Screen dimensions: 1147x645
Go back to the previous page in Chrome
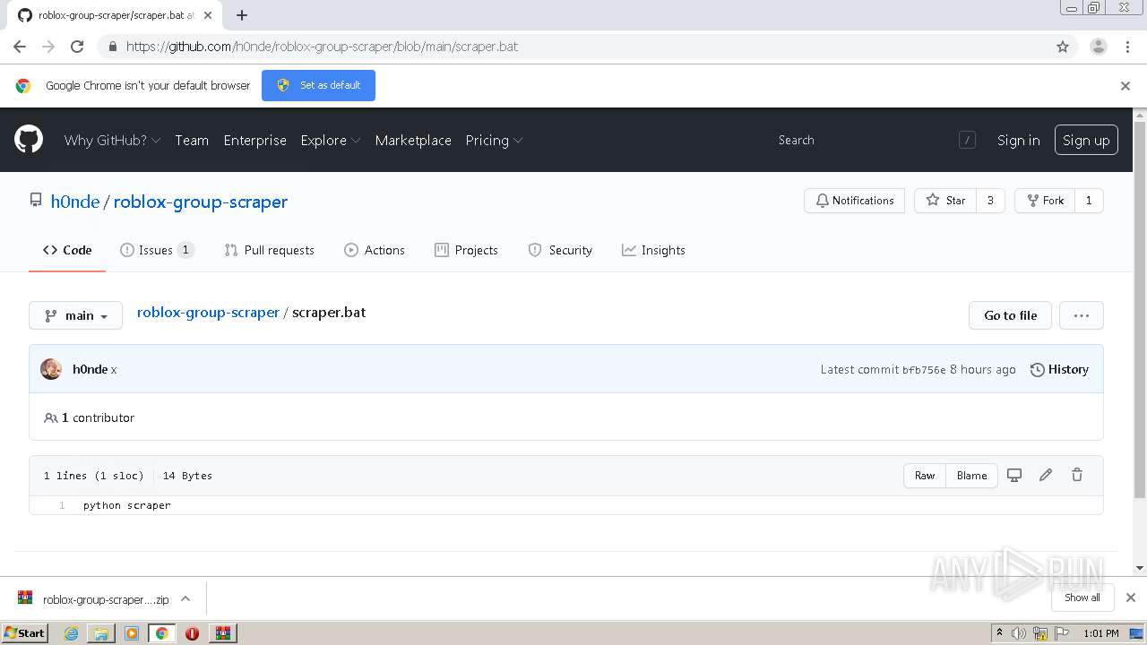pyautogui.click(x=20, y=47)
